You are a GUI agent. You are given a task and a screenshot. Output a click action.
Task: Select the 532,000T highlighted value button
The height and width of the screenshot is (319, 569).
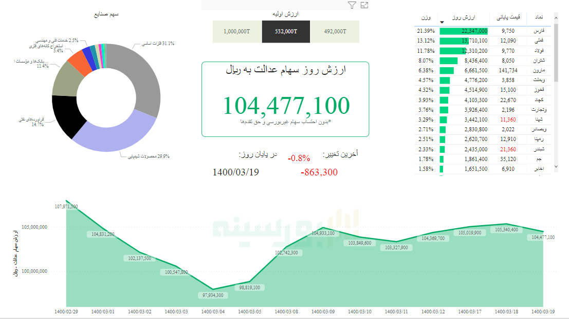(x=286, y=31)
